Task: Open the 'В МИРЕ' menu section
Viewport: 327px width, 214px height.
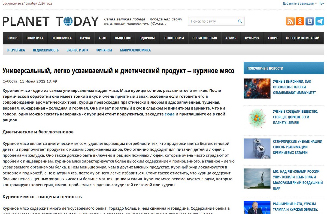Action: click(x=12, y=38)
